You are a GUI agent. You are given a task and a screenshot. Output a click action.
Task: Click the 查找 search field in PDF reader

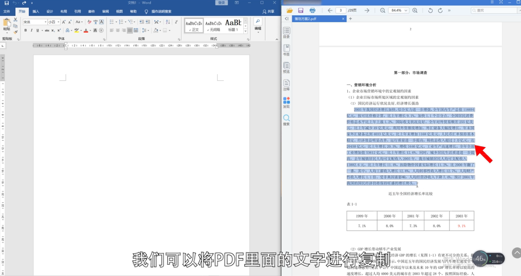click(494, 10)
